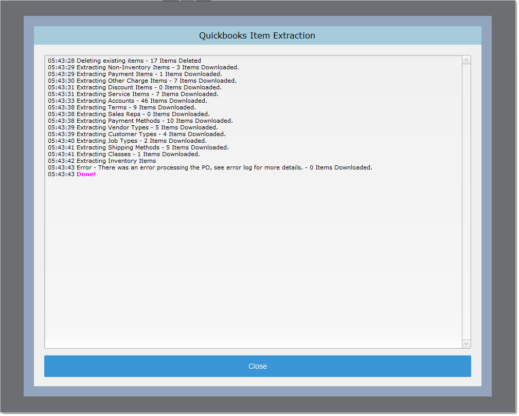The image size is (519, 416).
Task: Select the 'Extracting Shipping Methods' log line
Action: (139, 148)
